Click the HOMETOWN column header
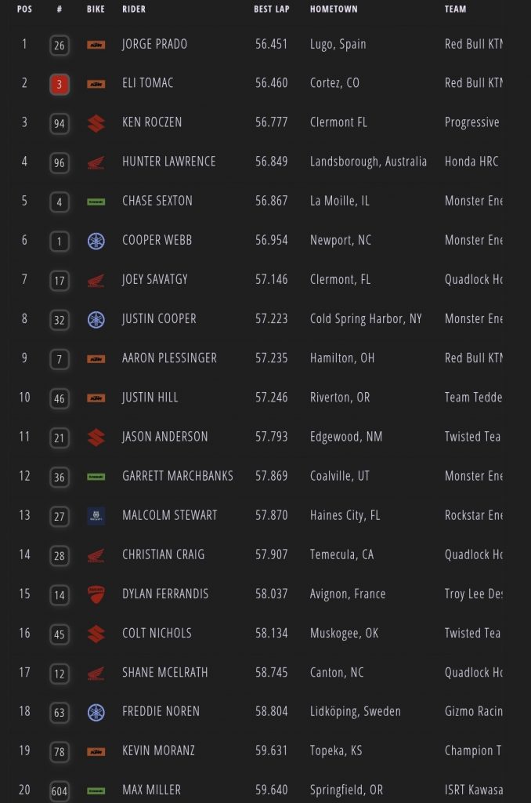The height and width of the screenshot is (803, 531). click(x=334, y=9)
